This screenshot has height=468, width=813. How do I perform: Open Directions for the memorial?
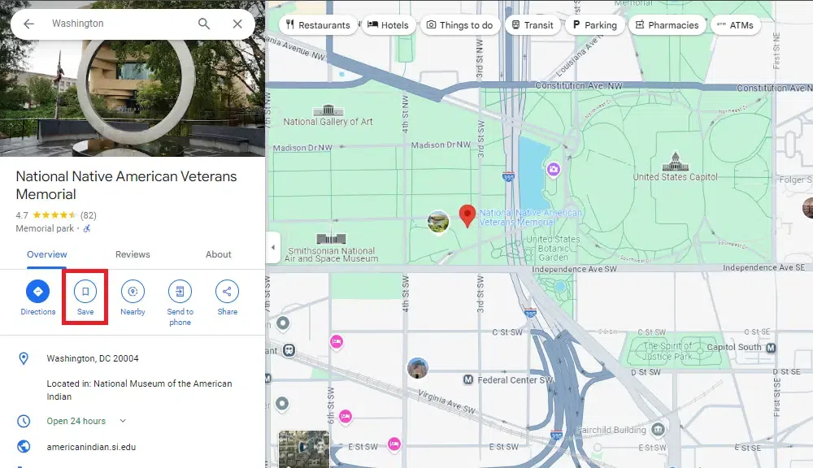point(38,297)
